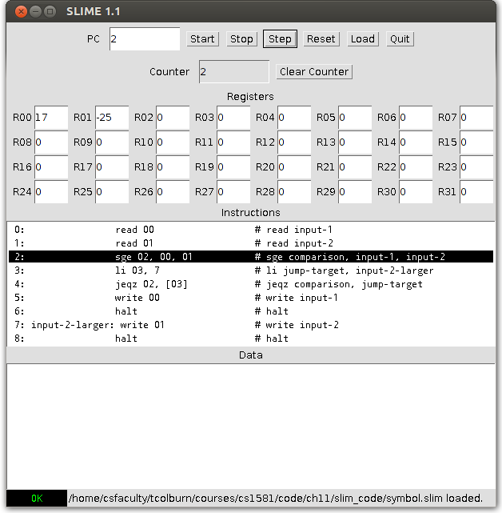Image resolution: width=502 pixels, height=513 pixels.
Task: Click the input-2-larger write 01 instruction
Action: click(250, 325)
